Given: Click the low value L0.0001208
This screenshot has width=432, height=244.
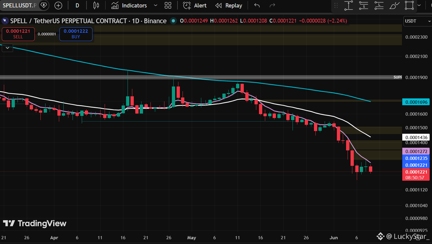Looking at the screenshot, I should tap(253, 21).
